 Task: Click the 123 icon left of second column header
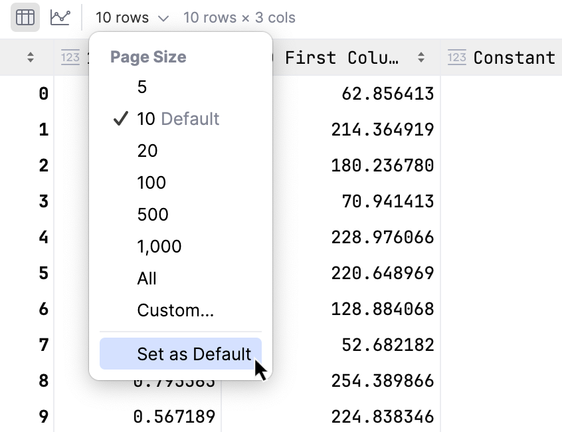click(x=71, y=58)
